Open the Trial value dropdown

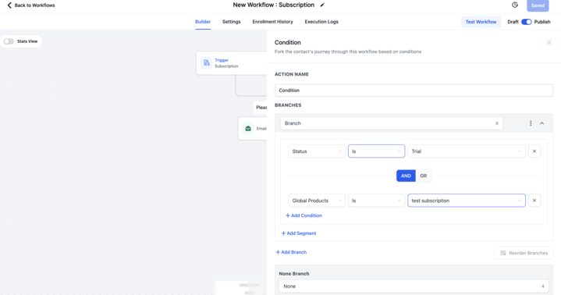467,151
